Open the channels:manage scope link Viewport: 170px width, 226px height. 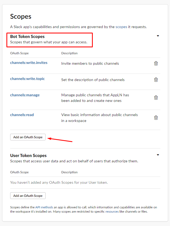(x=25, y=95)
